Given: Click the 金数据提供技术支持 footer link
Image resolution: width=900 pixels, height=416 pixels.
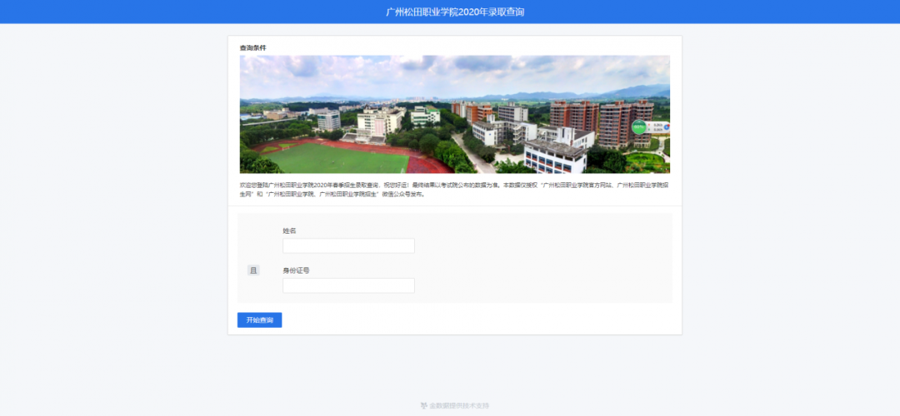Looking at the screenshot, I should [459, 406].
